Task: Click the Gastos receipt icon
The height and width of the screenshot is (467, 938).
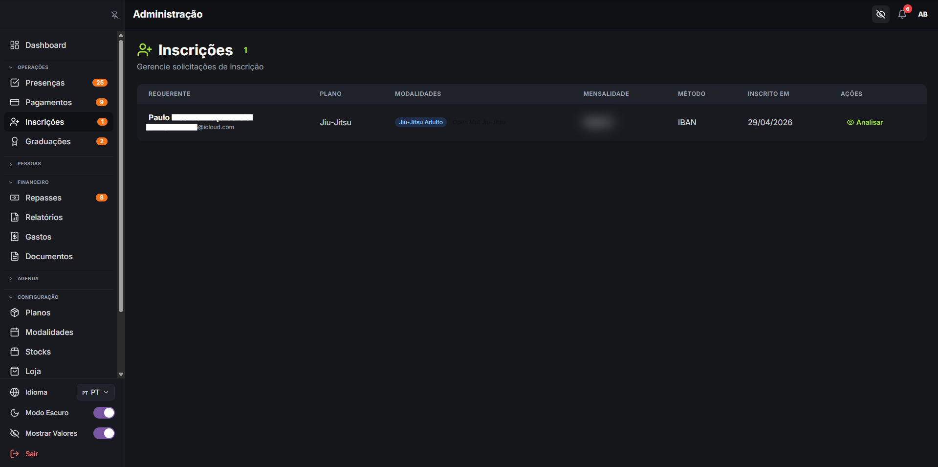Action: (x=15, y=237)
